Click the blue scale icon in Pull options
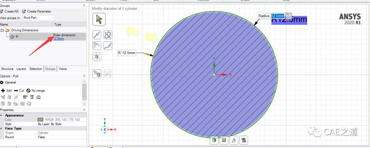Viewport: 370px width, 148px height. [x=32, y=97]
